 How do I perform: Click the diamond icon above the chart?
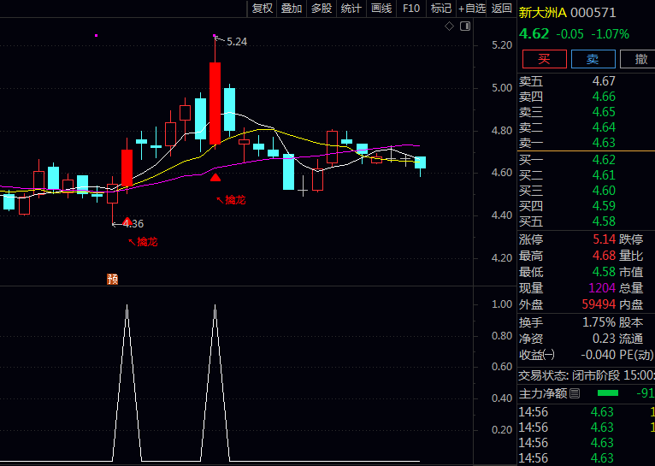[x=450, y=27]
